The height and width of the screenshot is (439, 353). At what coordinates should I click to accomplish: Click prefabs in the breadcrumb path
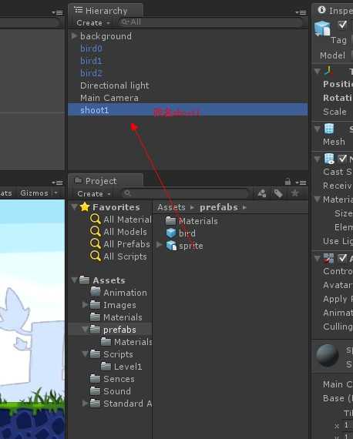tap(219, 207)
